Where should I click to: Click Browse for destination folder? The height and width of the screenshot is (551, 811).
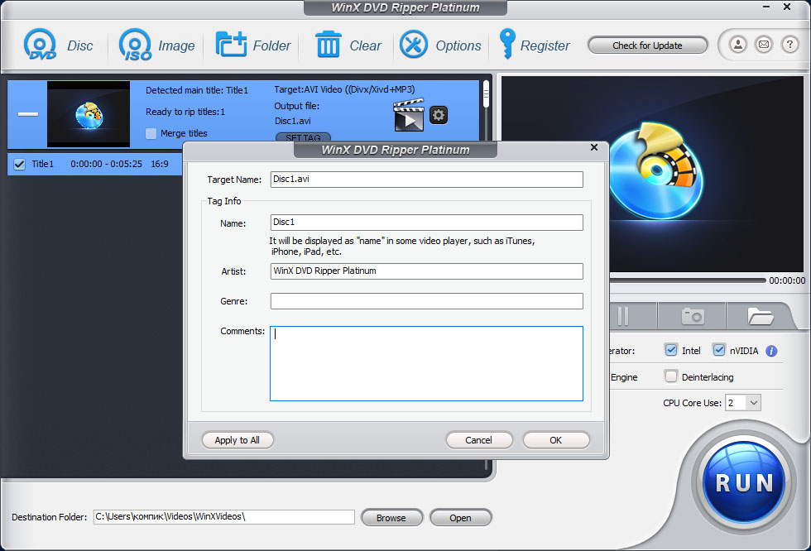tap(391, 517)
